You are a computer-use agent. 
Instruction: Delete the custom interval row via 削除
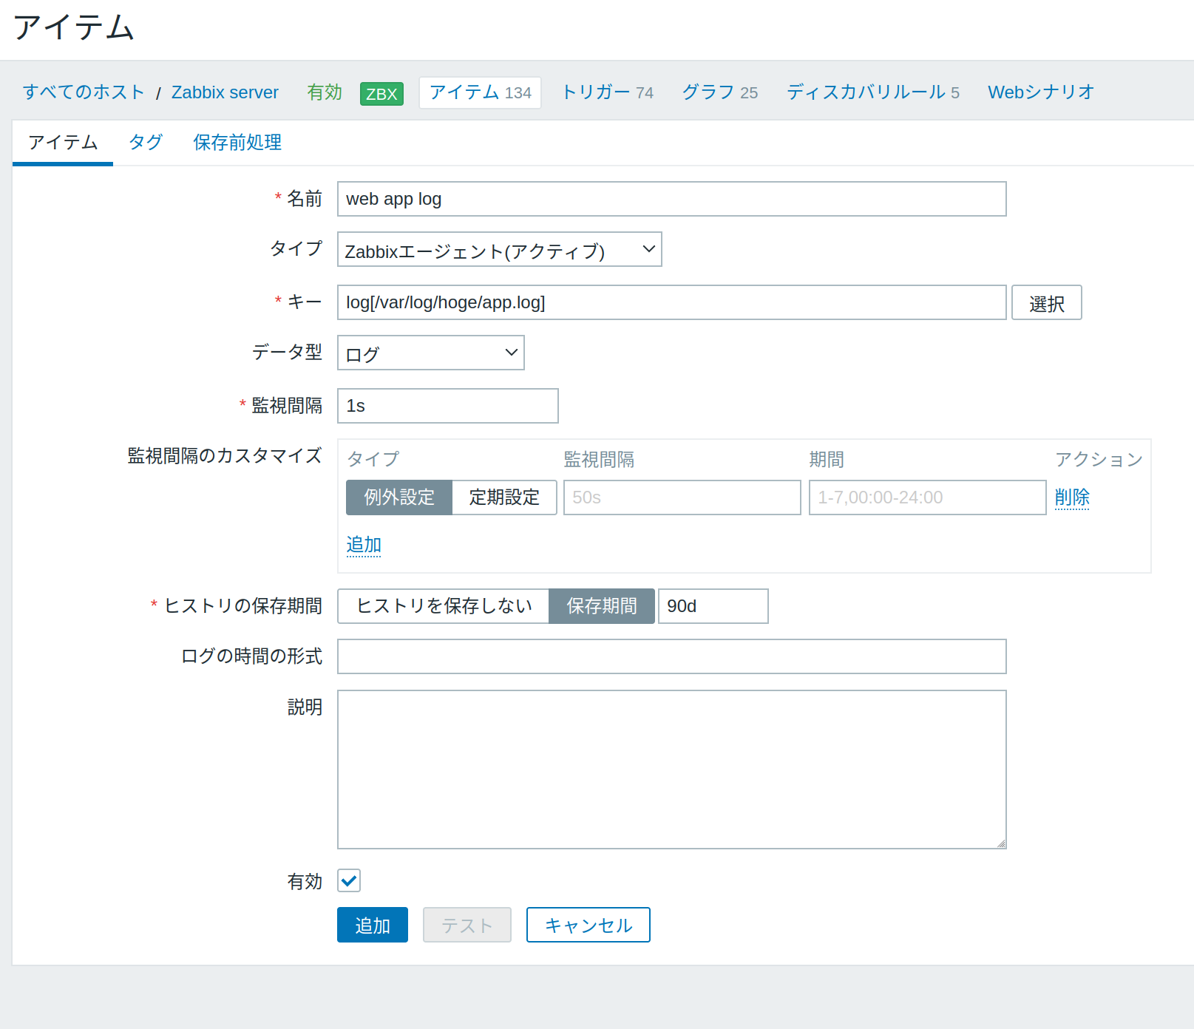click(1072, 497)
